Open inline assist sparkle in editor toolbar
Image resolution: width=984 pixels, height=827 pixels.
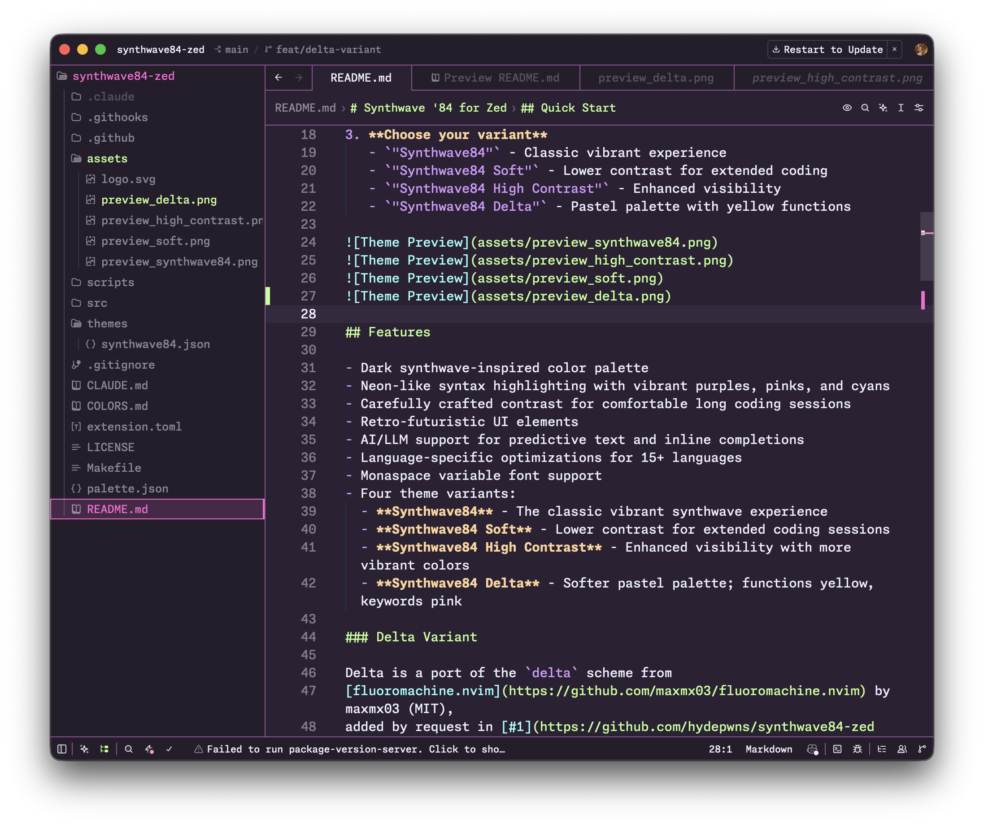(x=883, y=108)
